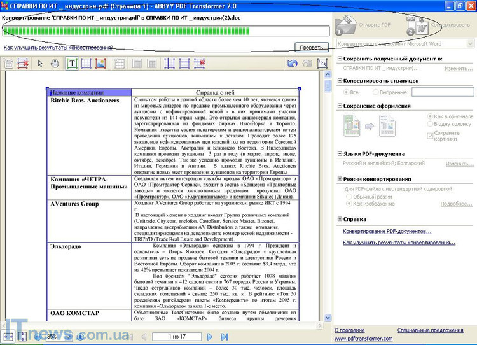
Task: Select the Все pages radio button
Action: click(346, 92)
